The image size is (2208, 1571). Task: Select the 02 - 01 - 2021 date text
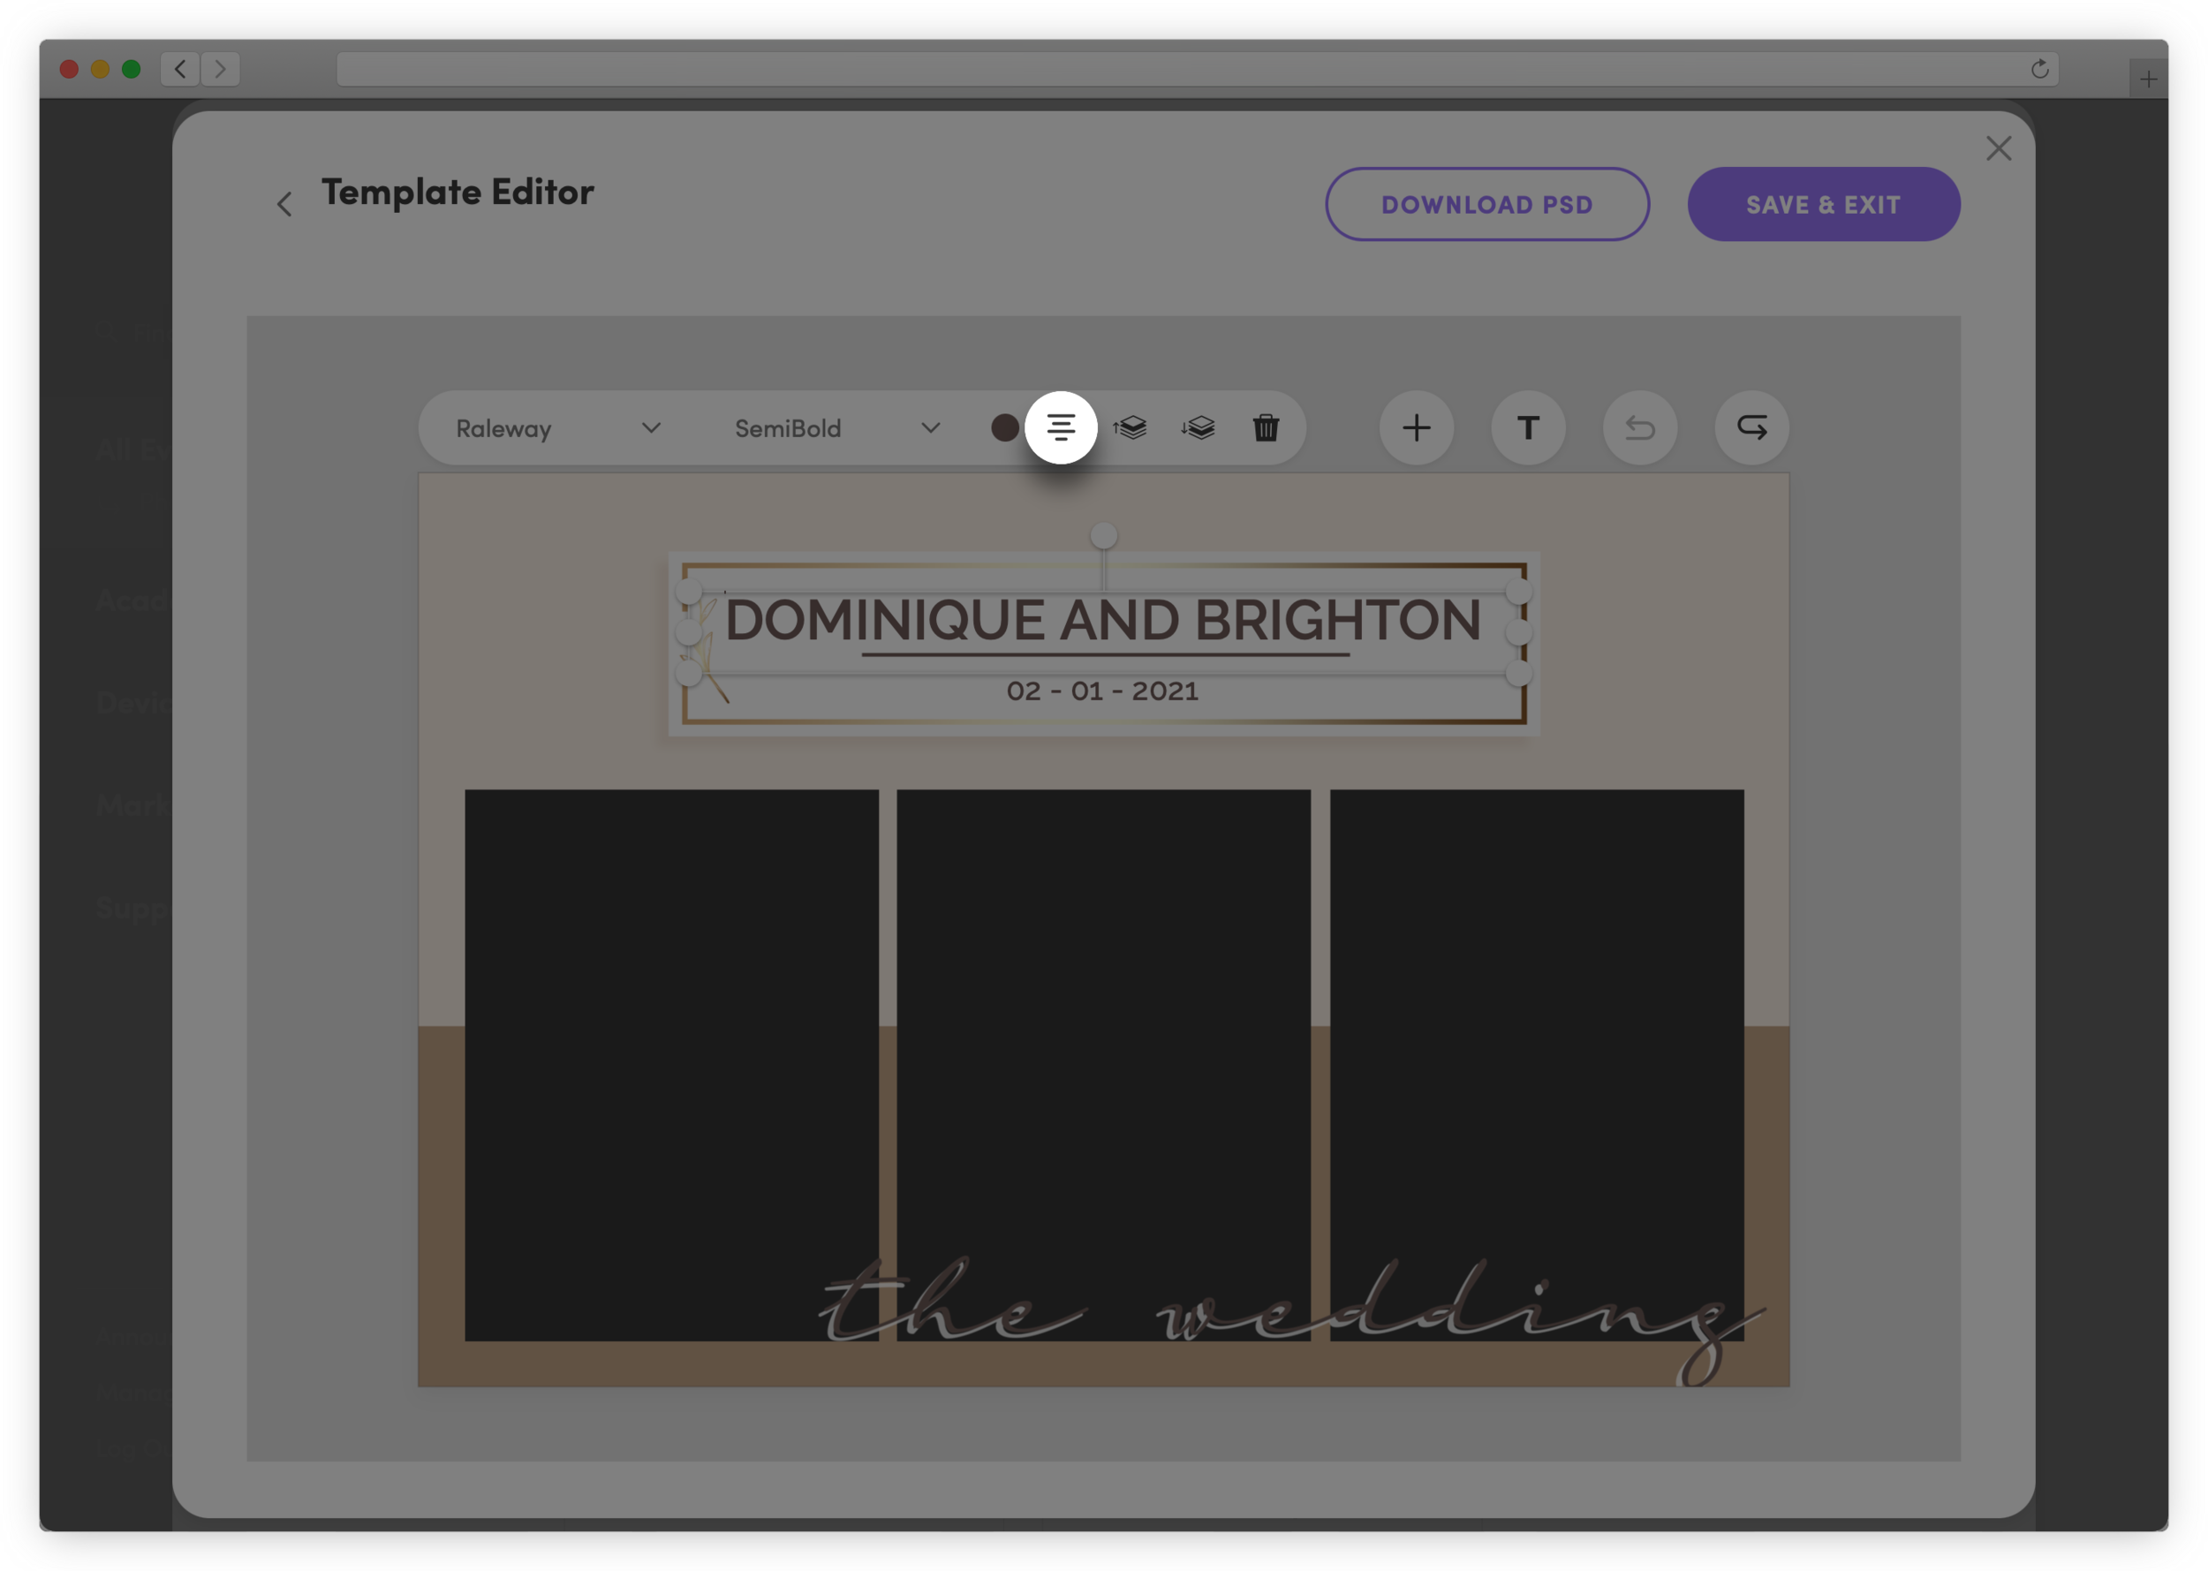point(1102,691)
